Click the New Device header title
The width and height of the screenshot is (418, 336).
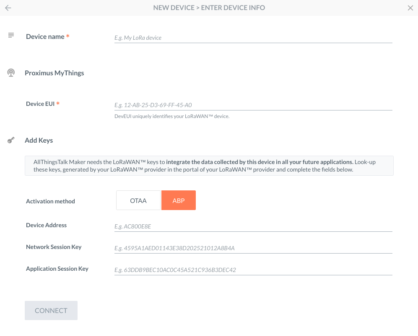(209, 8)
